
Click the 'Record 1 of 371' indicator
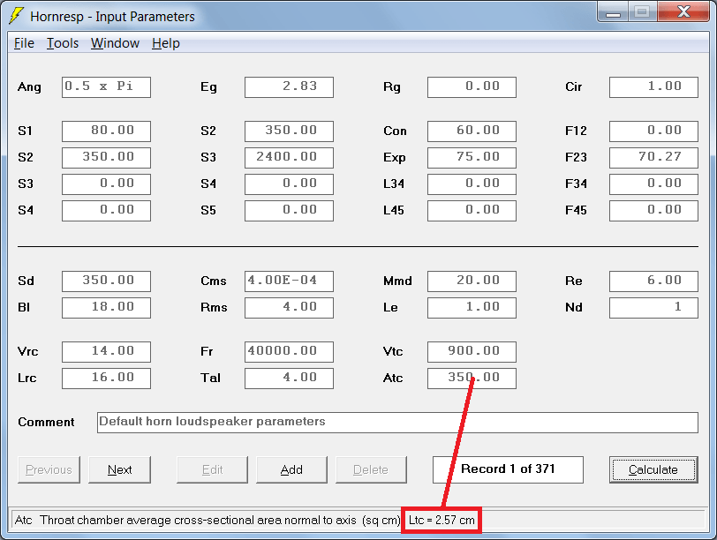(x=508, y=469)
